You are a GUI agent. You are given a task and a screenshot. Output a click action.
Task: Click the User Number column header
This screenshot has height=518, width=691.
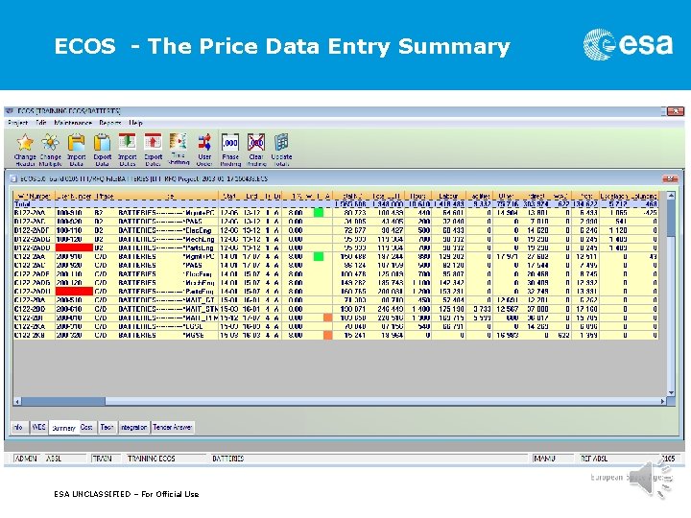[74, 196]
